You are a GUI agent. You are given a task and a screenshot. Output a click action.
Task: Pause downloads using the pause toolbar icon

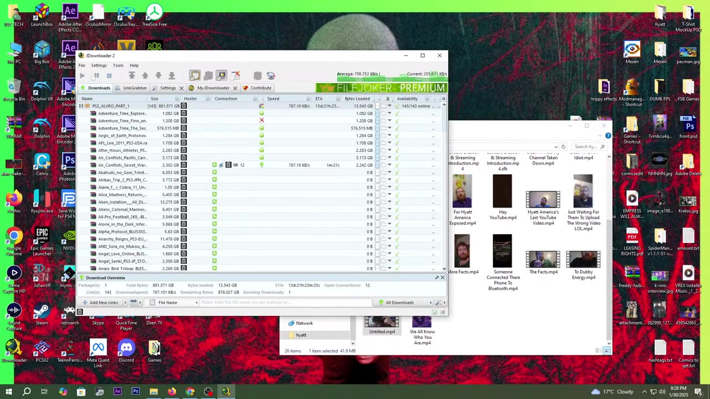point(96,75)
